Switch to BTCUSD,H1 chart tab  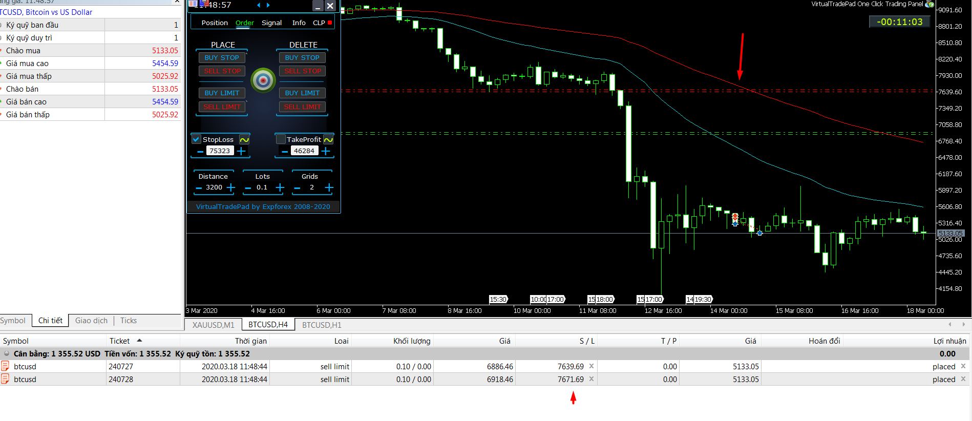[x=322, y=325]
